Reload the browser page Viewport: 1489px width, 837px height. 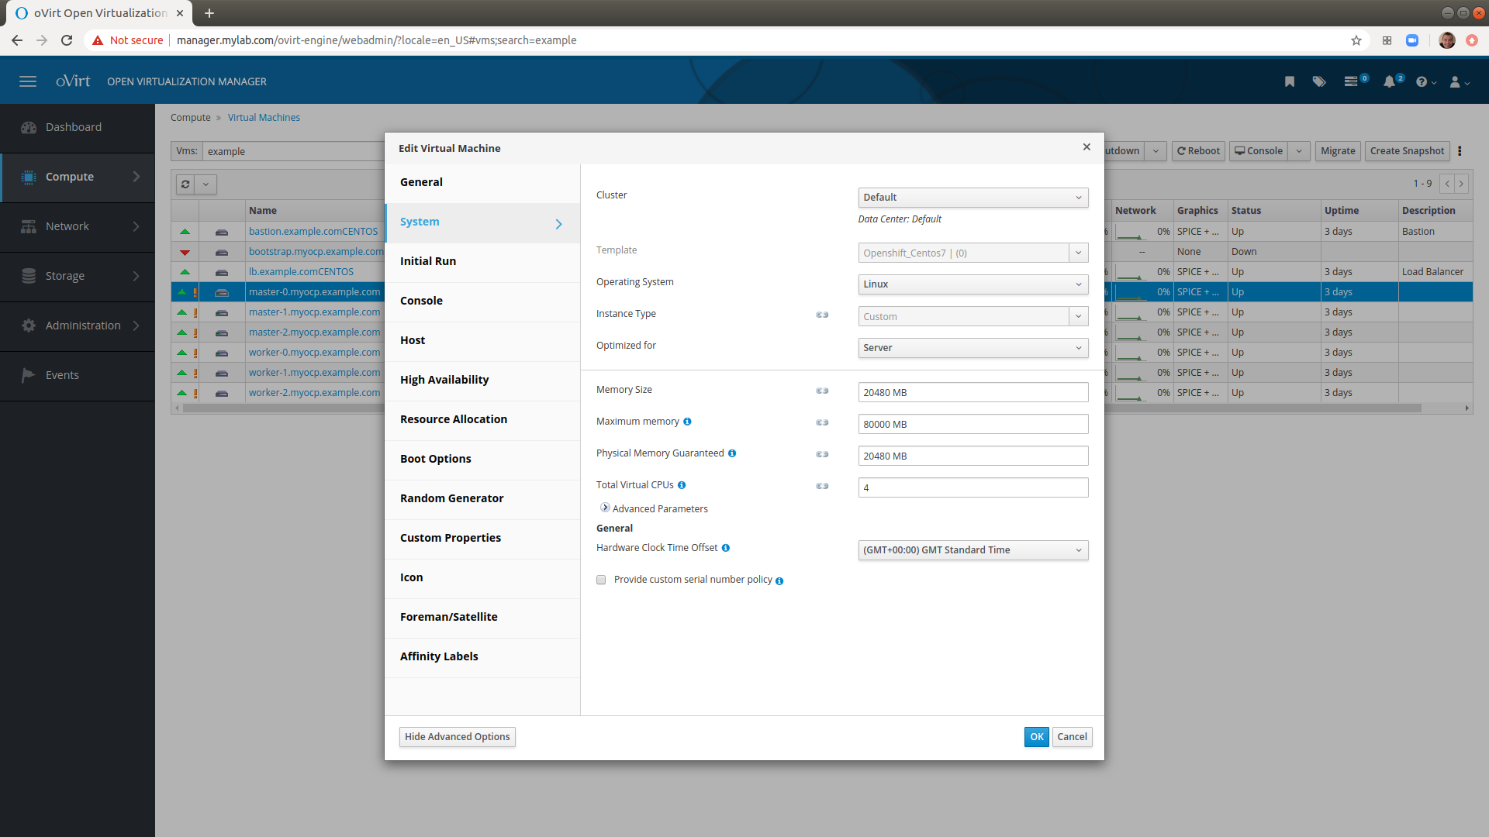pyautogui.click(x=67, y=40)
